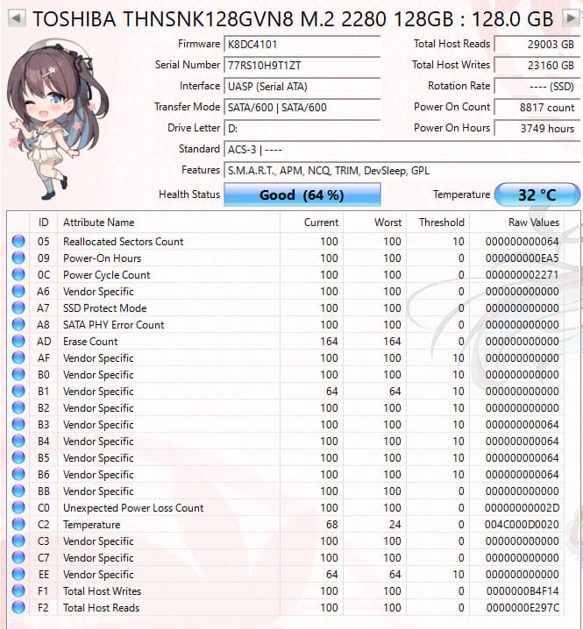The width and height of the screenshot is (583, 629).
Task: Click the Drive Letter field D:
Action: pos(302,129)
